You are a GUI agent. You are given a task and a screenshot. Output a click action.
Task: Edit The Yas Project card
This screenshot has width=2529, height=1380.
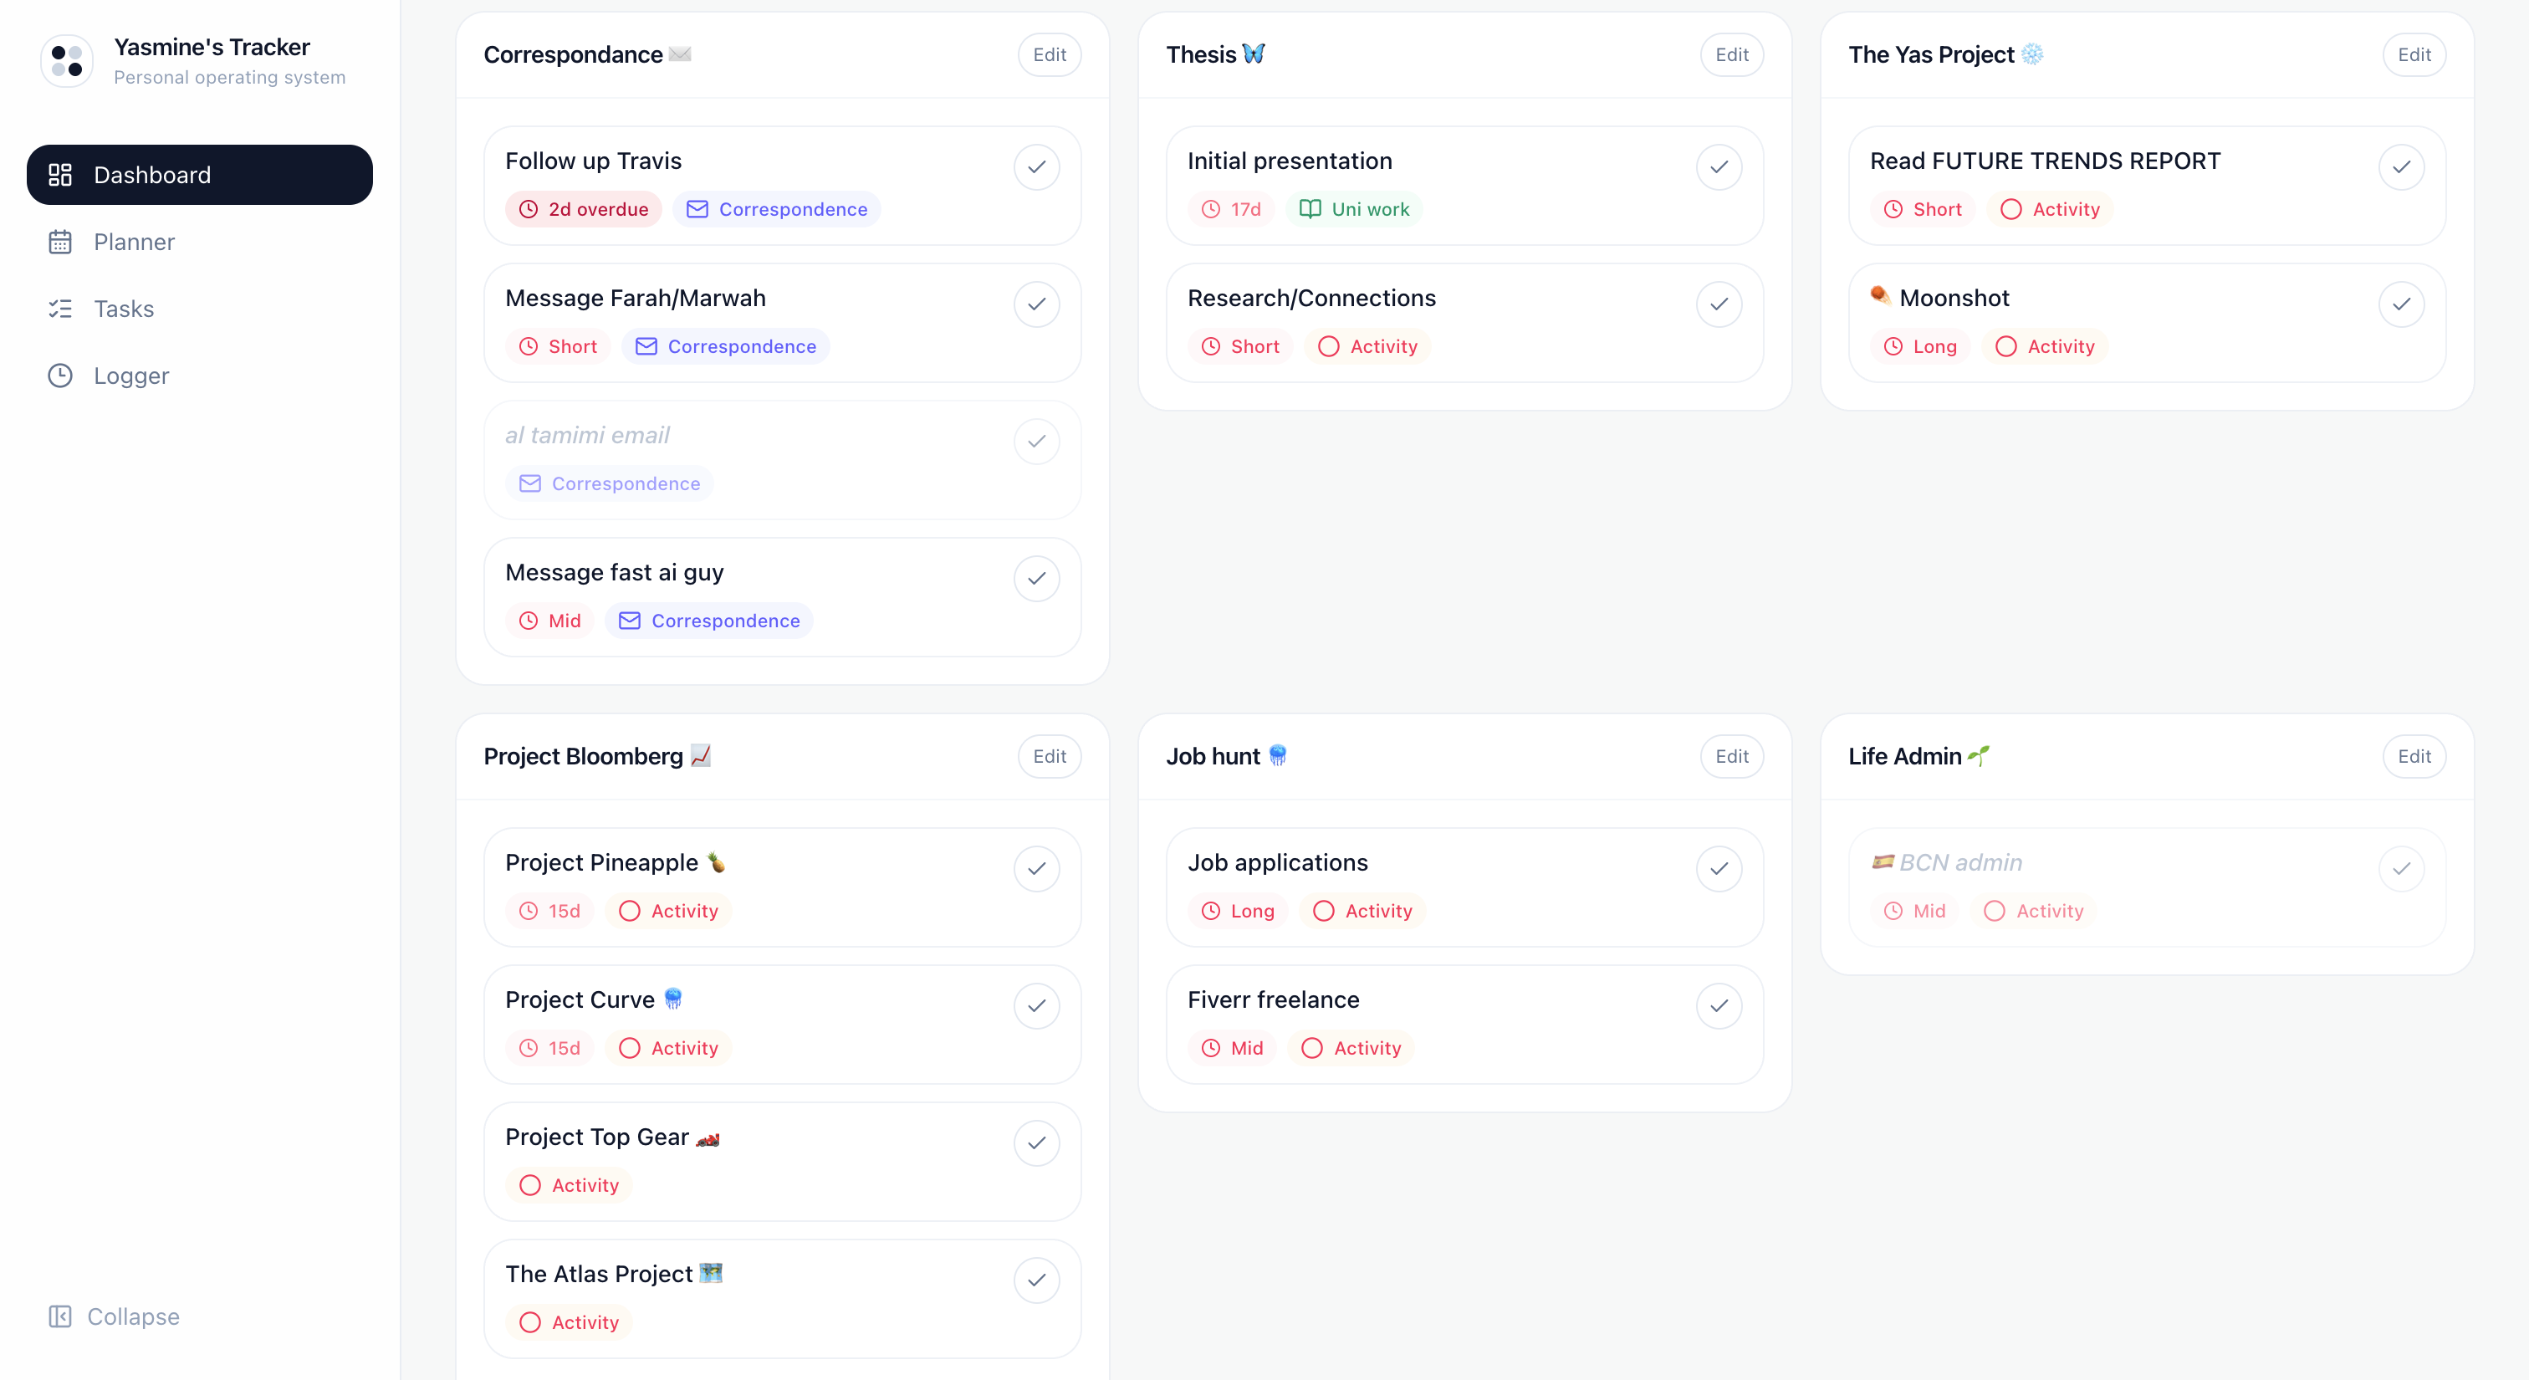2413,55
